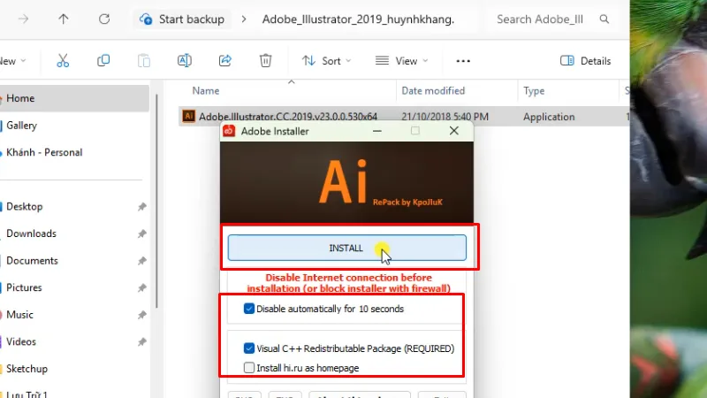Viewport: 707px width, 398px height.
Task: Open Downloads in the sidebar
Action: tap(31, 233)
